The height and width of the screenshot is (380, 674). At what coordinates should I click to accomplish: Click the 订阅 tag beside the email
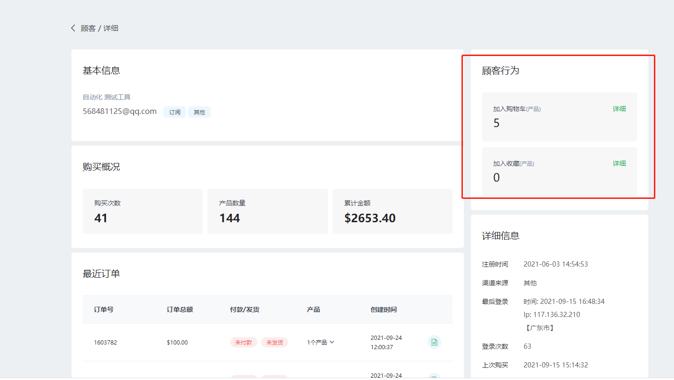[x=175, y=112]
